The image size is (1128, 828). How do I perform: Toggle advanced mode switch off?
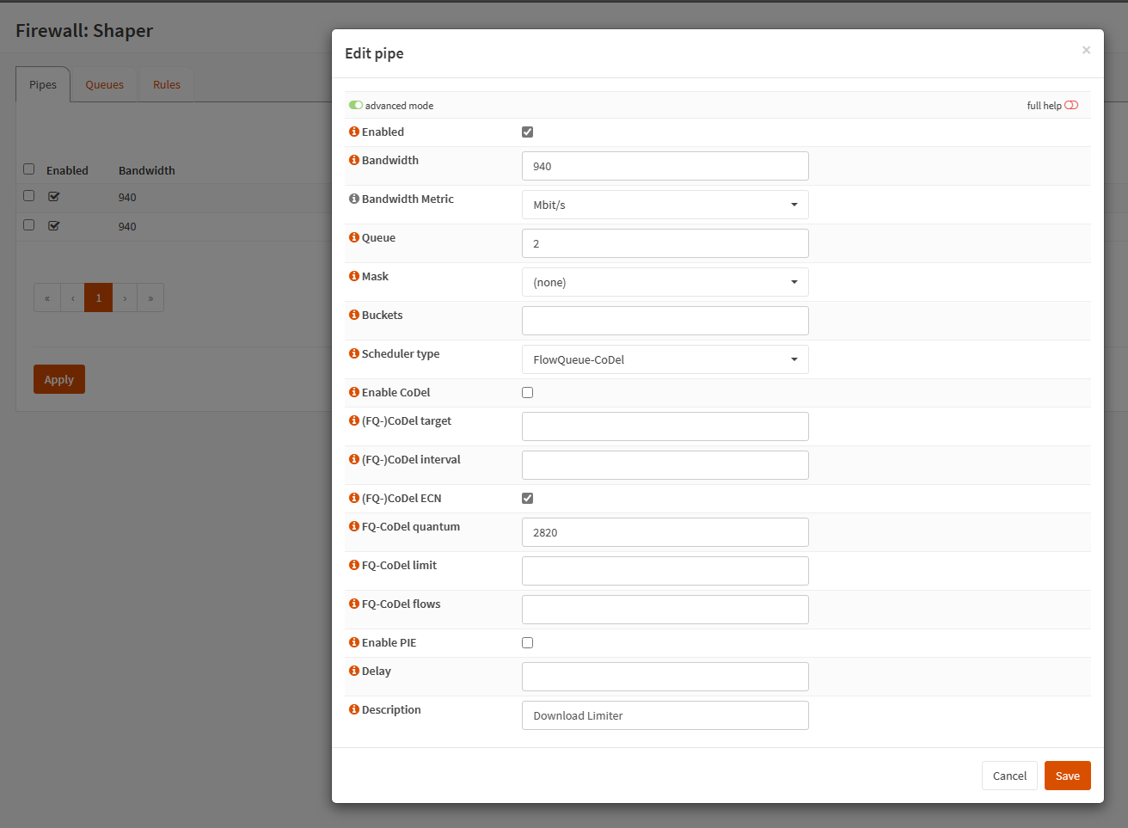click(x=355, y=105)
